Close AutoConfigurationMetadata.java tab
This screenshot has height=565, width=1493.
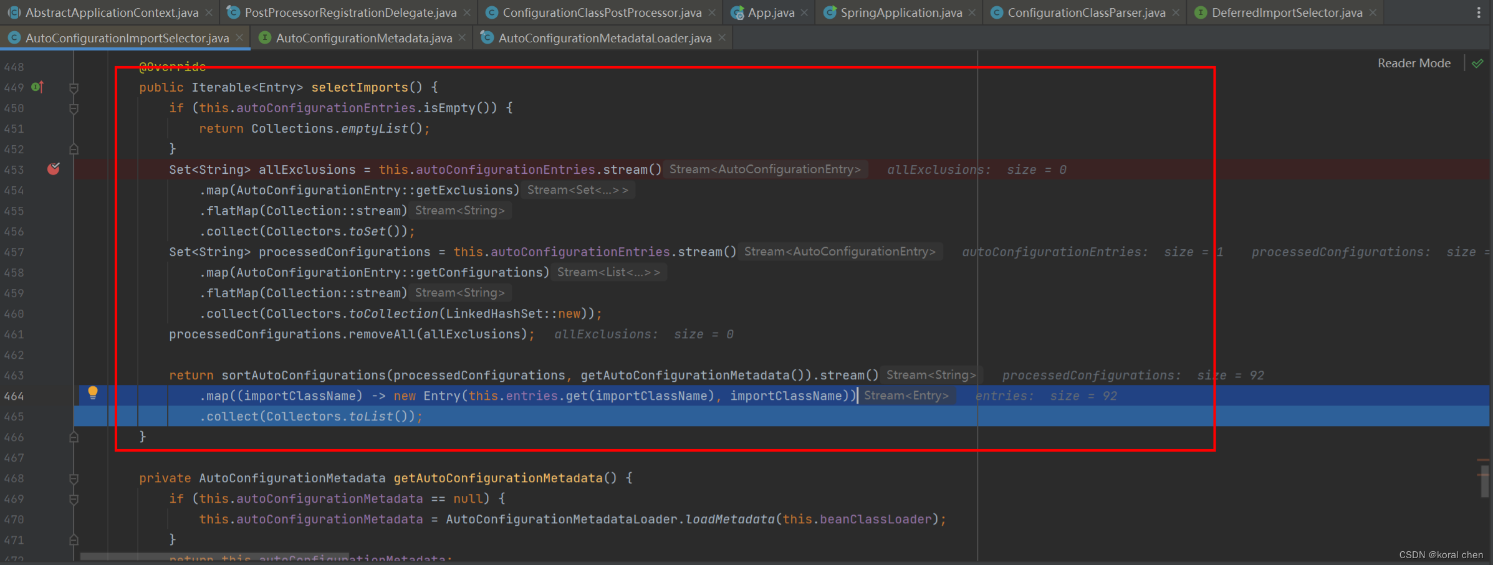(462, 38)
